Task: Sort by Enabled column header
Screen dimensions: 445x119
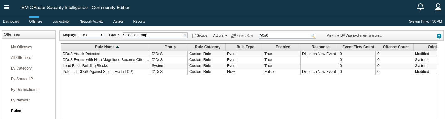Action: (282, 47)
